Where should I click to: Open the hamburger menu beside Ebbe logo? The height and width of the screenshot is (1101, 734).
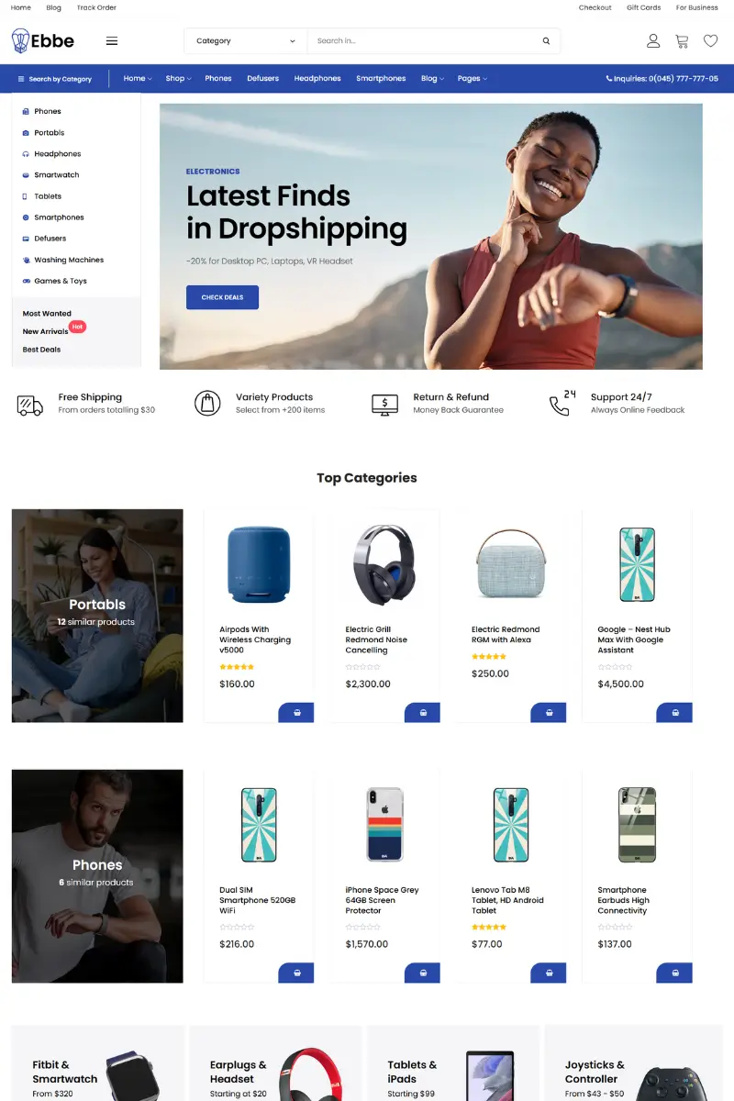click(x=112, y=40)
